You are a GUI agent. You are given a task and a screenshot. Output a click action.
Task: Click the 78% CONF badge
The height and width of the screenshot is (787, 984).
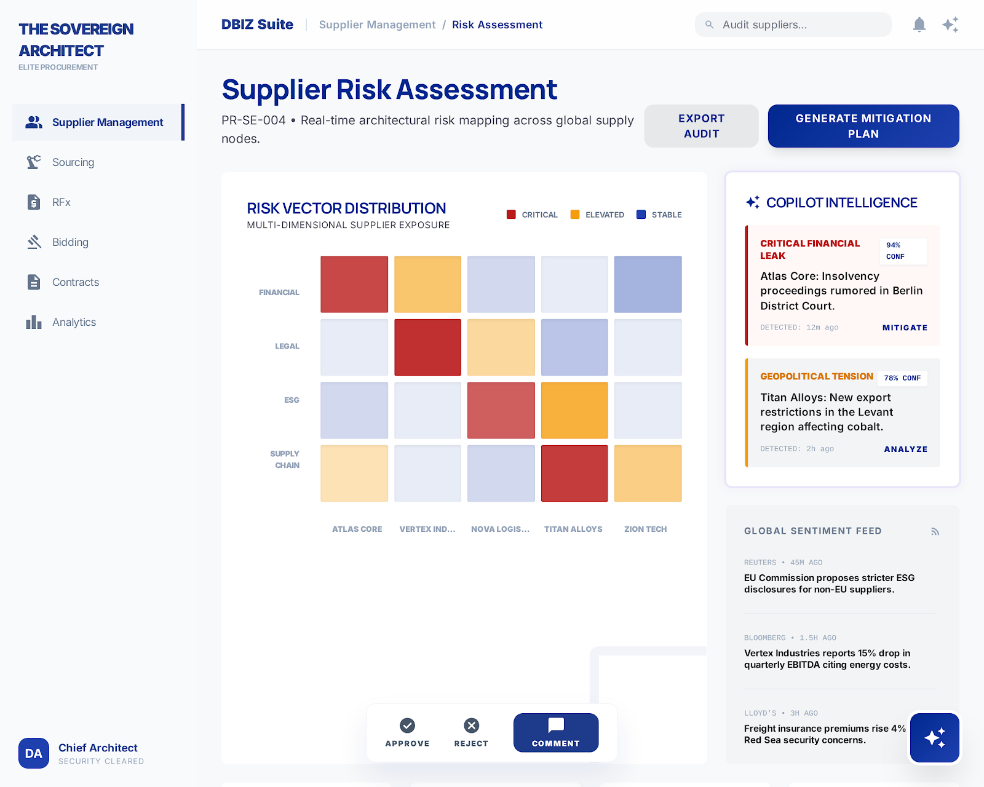(x=903, y=378)
